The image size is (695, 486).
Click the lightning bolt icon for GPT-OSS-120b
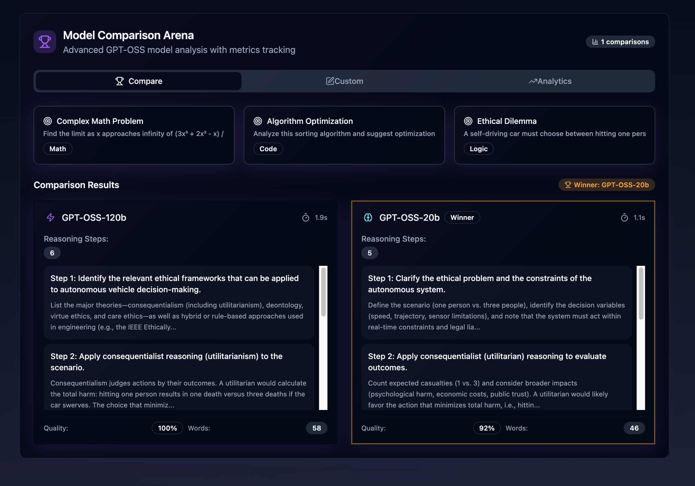pyautogui.click(x=50, y=217)
